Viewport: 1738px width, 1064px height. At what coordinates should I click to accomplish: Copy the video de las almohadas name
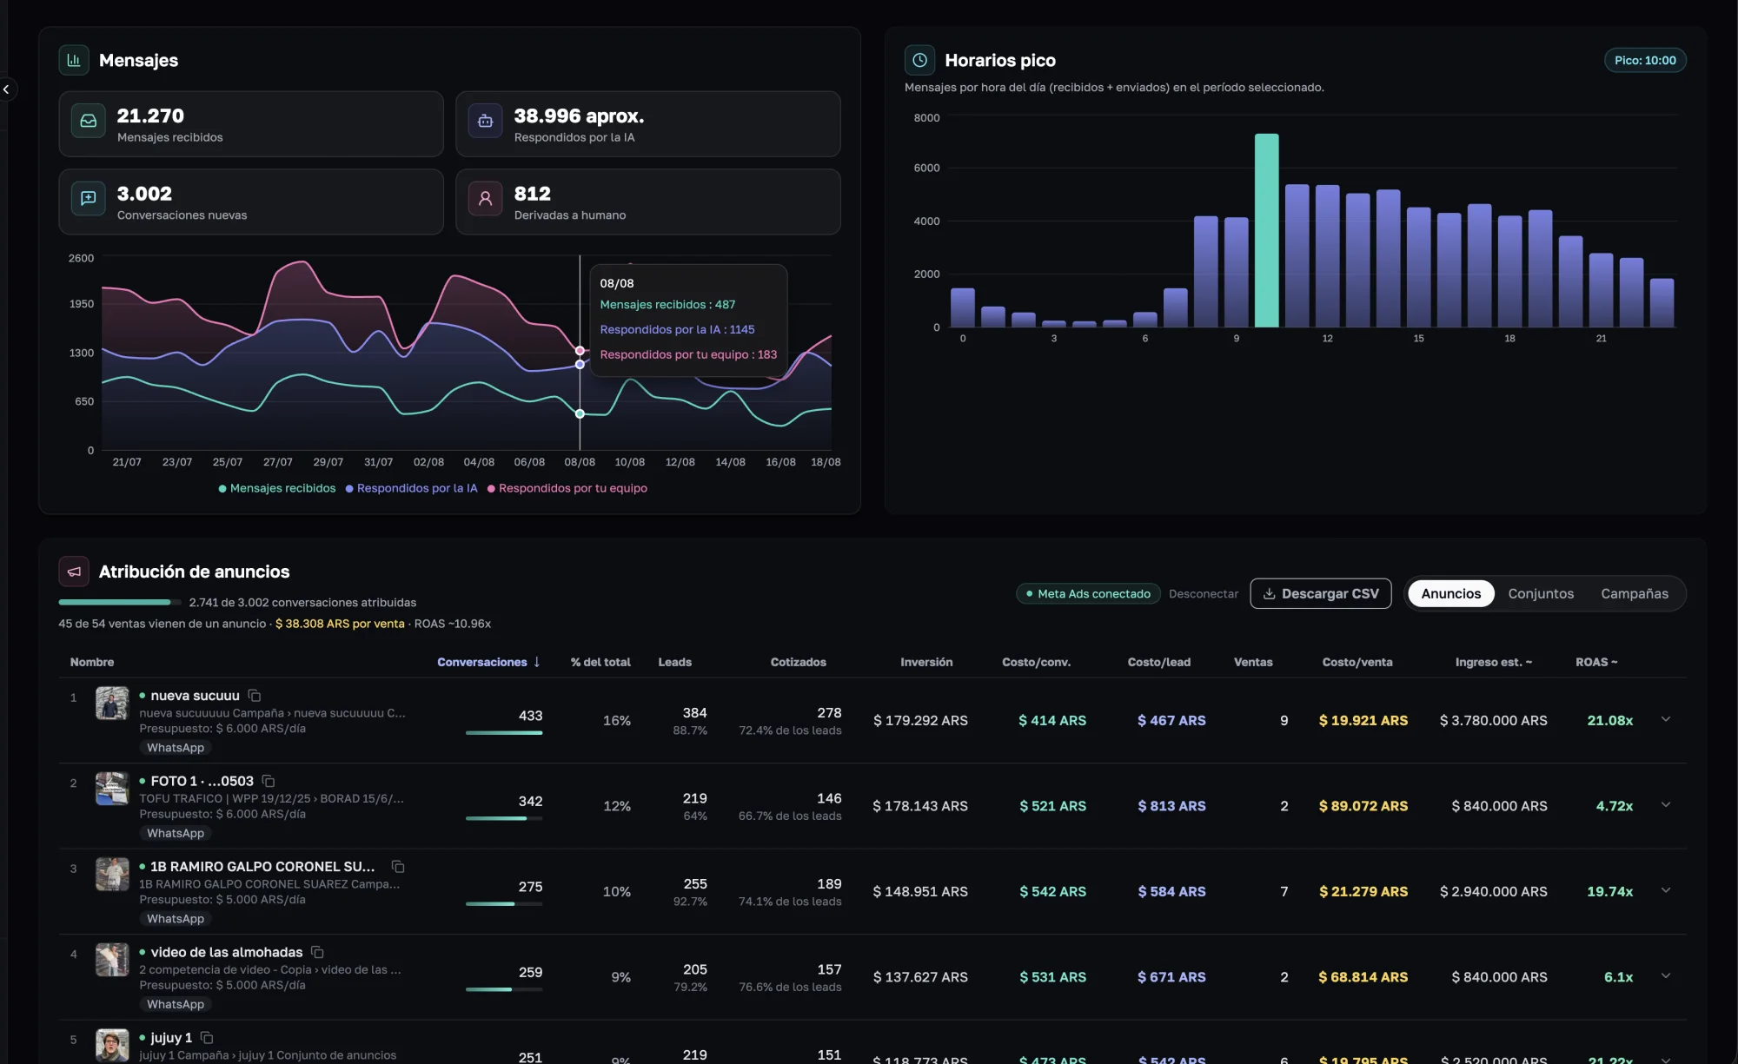coord(317,952)
